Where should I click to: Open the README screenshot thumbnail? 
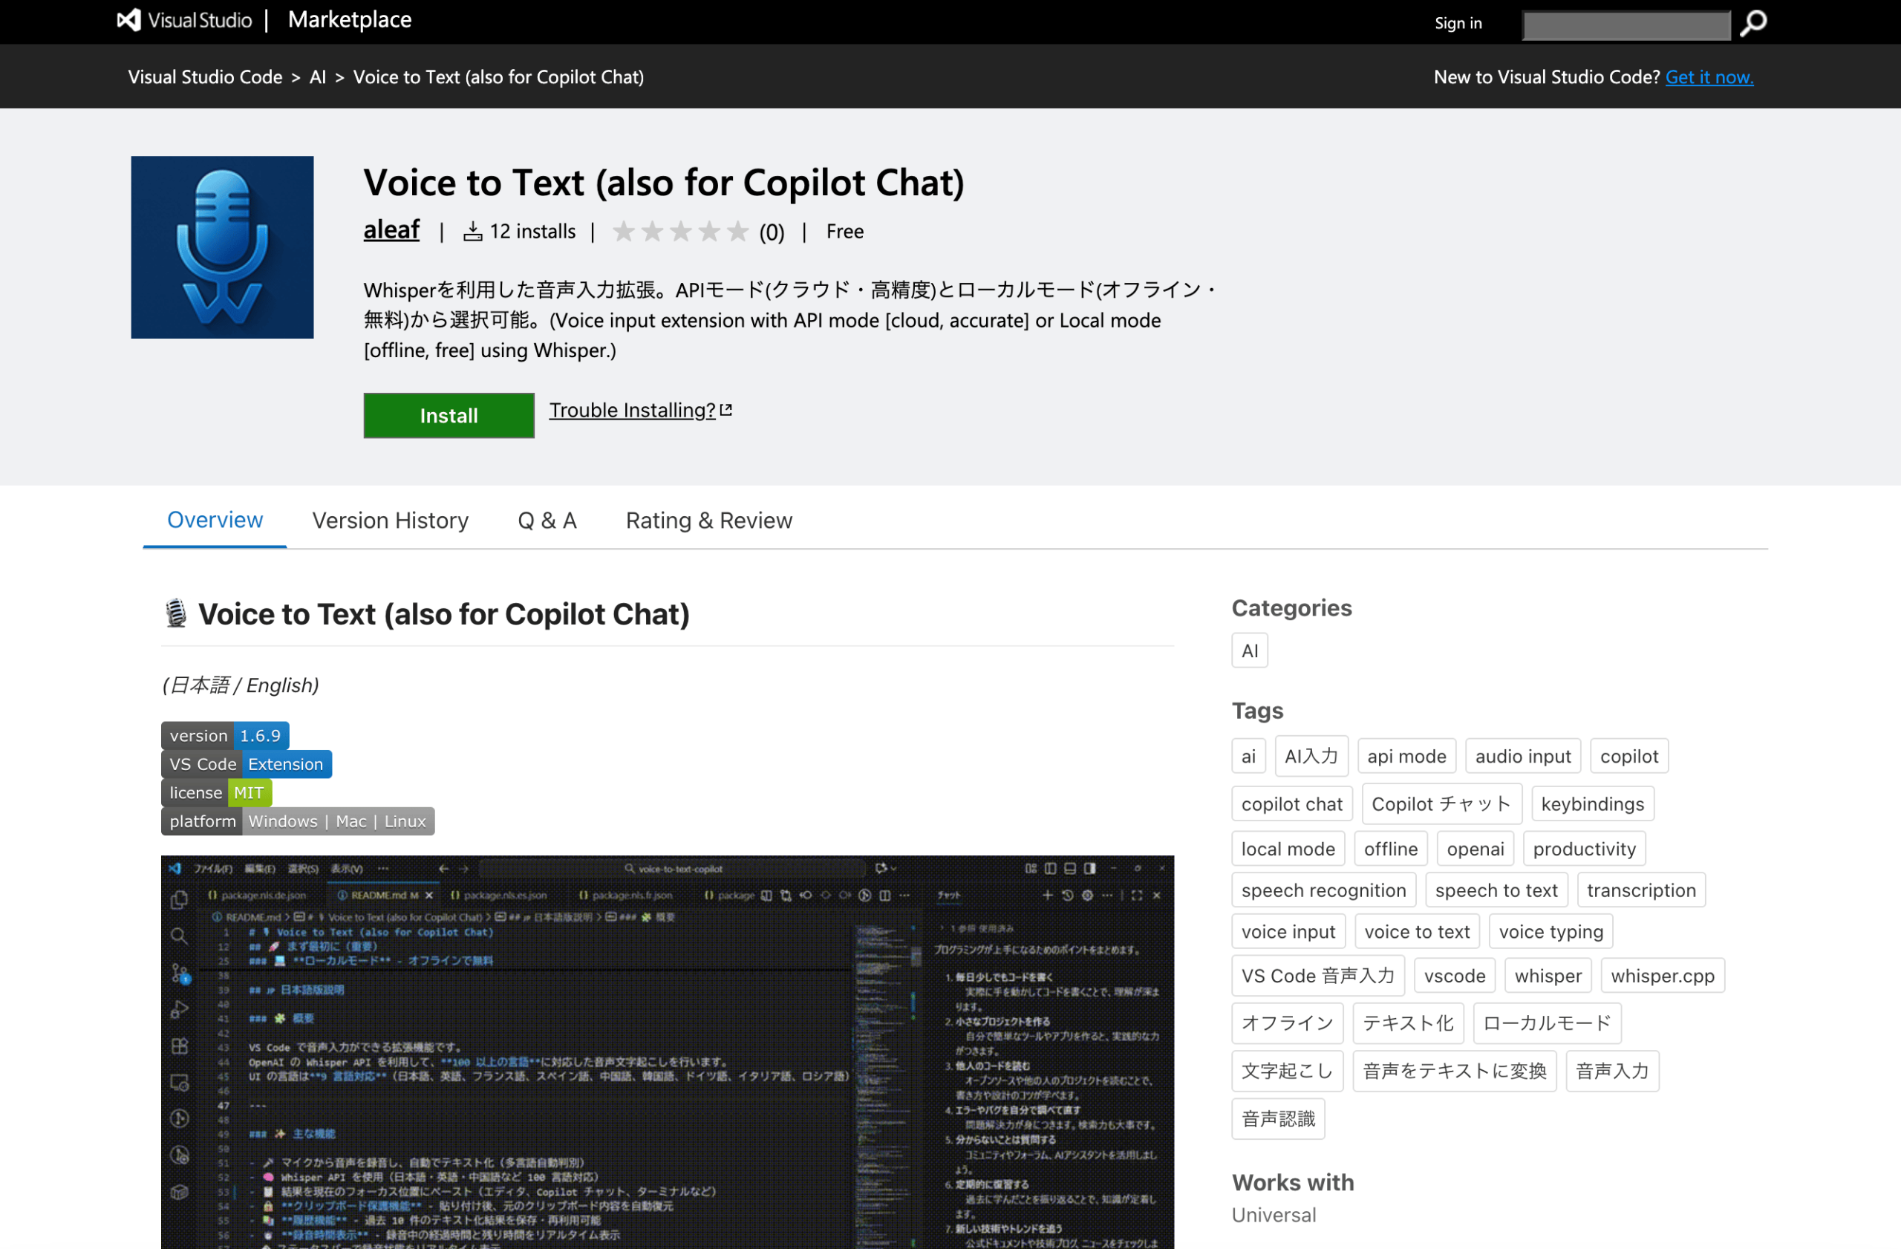click(667, 1051)
